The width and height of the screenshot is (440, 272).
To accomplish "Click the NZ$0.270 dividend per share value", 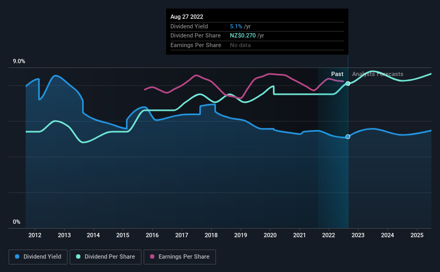I will (x=243, y=36).
